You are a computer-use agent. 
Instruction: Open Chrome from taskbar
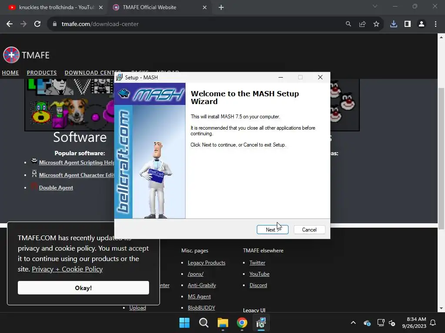click(242, 323)
